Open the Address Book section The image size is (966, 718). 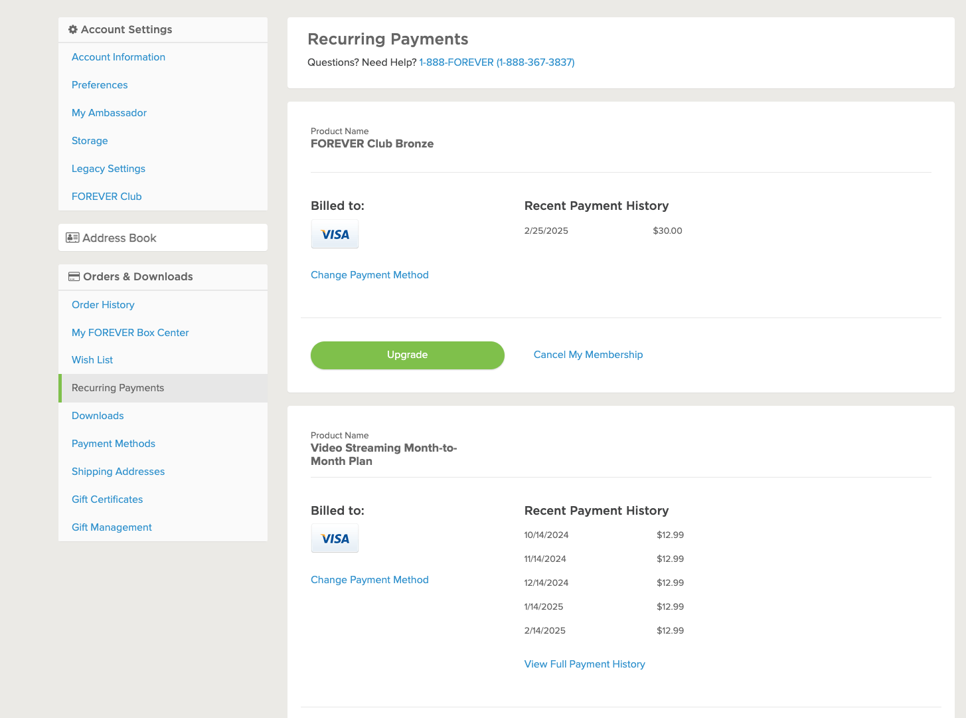tap(163, 238)
